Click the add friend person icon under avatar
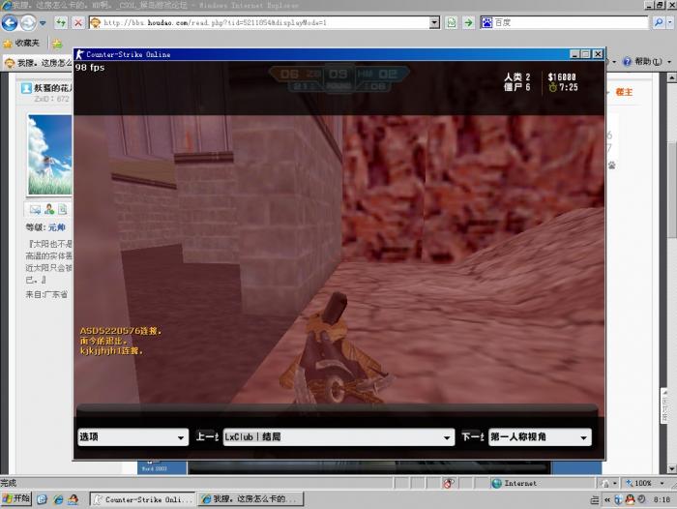 tap(49, 210)
